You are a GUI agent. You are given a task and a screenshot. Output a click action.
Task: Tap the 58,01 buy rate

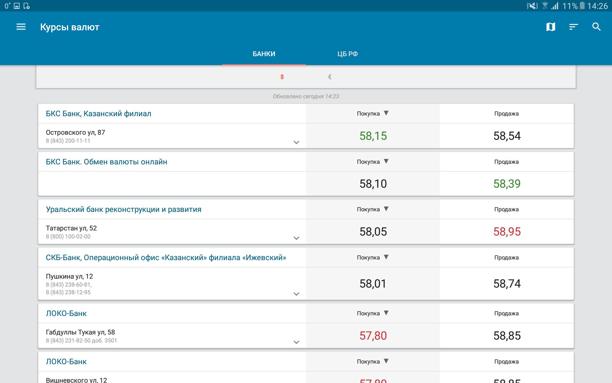pos(373,284)
